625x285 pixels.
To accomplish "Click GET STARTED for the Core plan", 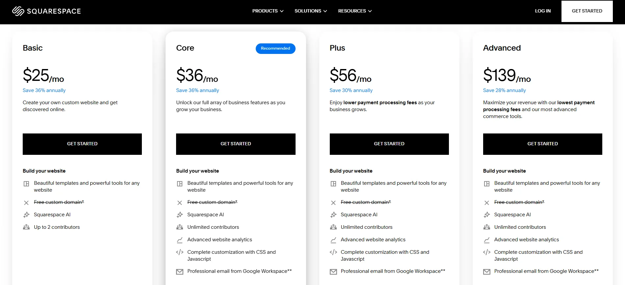I will click(236, 144).
